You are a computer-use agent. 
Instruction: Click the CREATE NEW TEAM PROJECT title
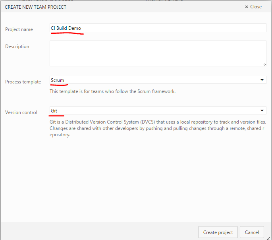35,7
